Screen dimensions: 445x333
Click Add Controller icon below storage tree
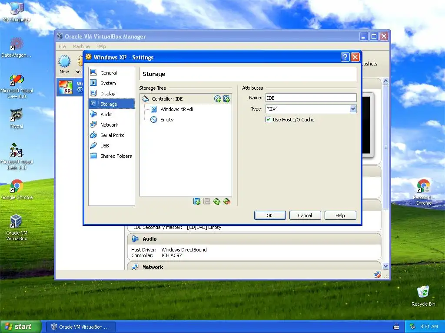point(197,201)
